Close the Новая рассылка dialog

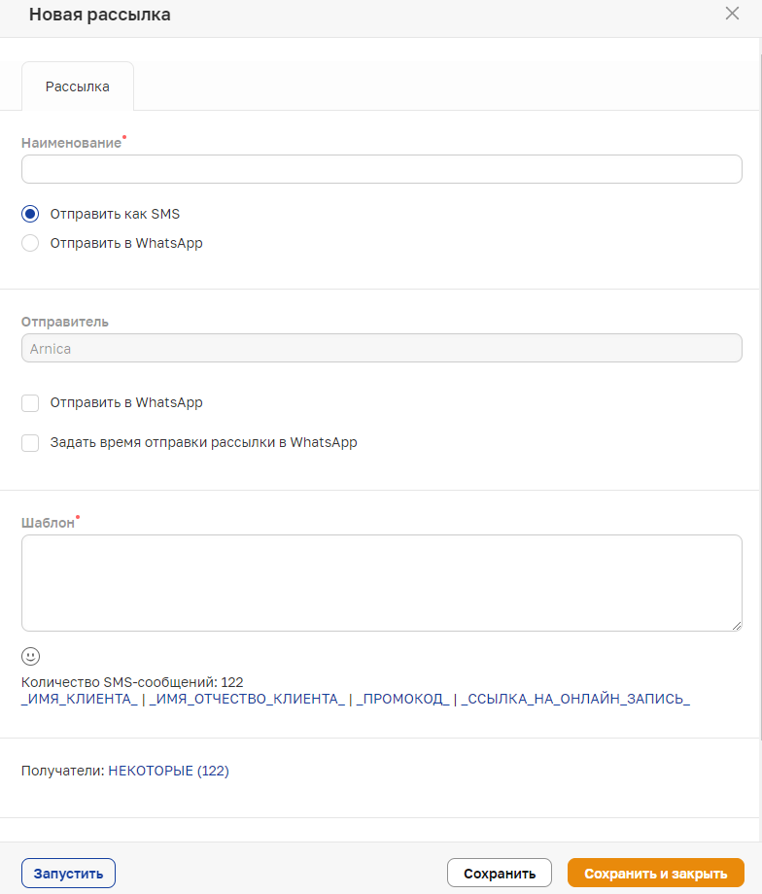[x=732, y=13]
